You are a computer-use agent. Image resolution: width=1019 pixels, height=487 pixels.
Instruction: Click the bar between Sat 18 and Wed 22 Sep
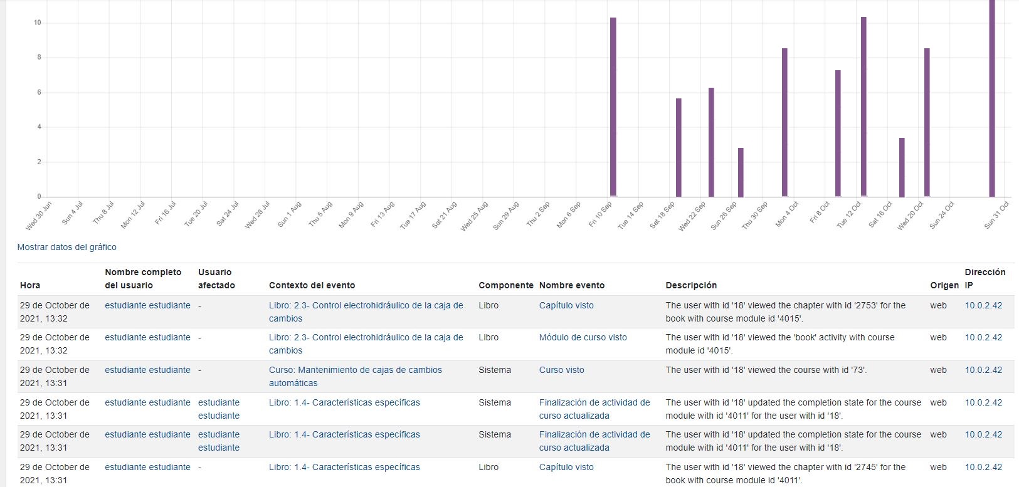pyautogui.click(x=678, y=147)
